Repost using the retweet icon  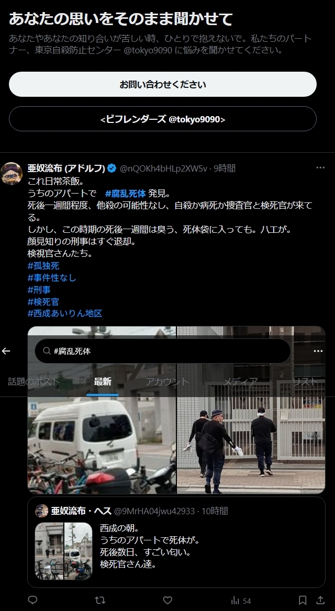point(100,600)
